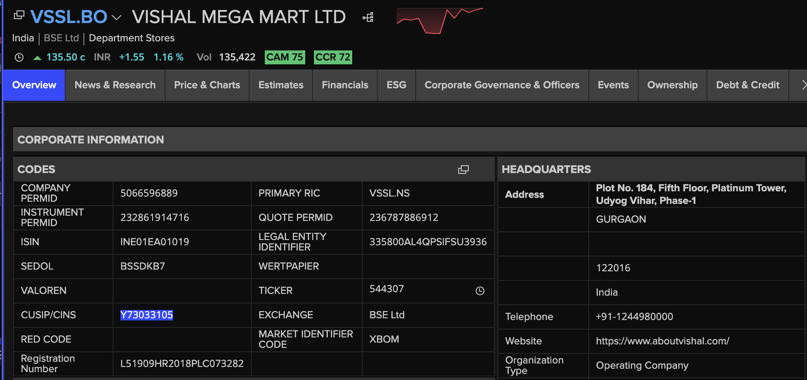Pop out the Codes panel
The image size is (807, 380).
[464, 170]
